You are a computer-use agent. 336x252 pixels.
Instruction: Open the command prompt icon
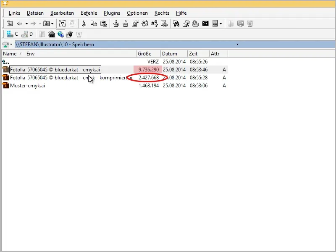point(205,24)
